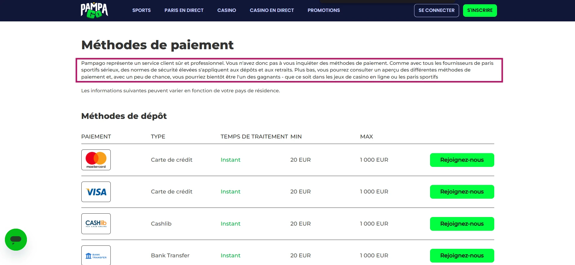Click the TYPE column header
This screenshot has width=575, height=265.
(158, 137)
